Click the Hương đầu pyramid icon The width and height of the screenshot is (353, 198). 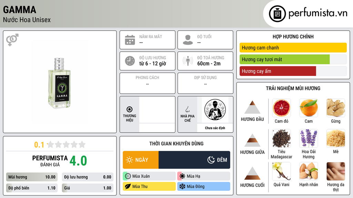[x=252, y=107]
